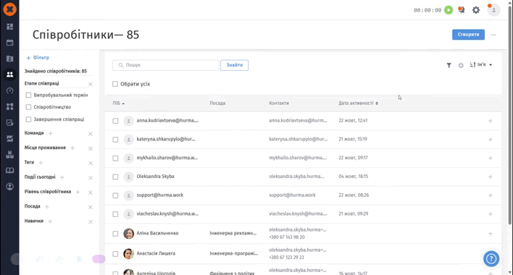Click the Пошук search input field
This screenshot has height=275, width=513.
click(165, 65)
